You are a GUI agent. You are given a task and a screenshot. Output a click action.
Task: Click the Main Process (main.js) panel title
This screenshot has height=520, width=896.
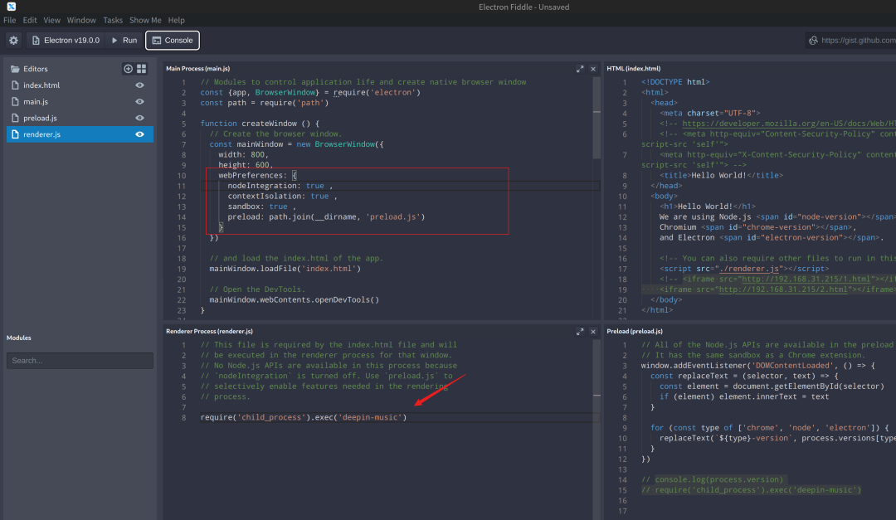click(197, 69)
